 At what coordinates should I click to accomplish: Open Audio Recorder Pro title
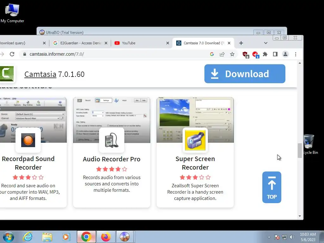click(112, 159)
